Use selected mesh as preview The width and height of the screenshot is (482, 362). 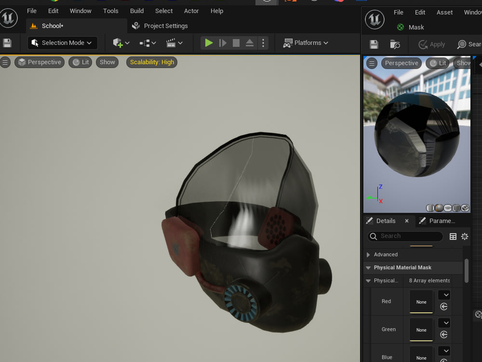tap(466, 208)
